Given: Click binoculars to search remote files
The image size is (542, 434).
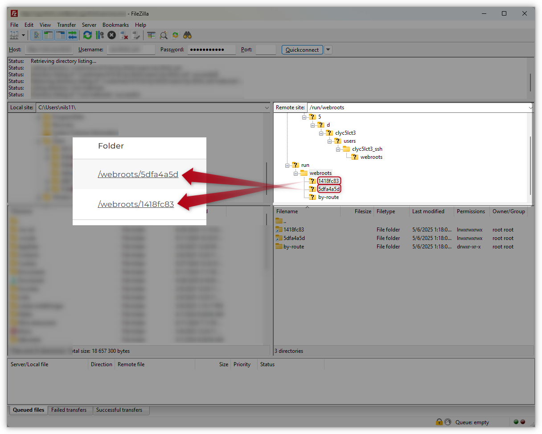Looking at the screenshot, I should click(x=188, y=35).
